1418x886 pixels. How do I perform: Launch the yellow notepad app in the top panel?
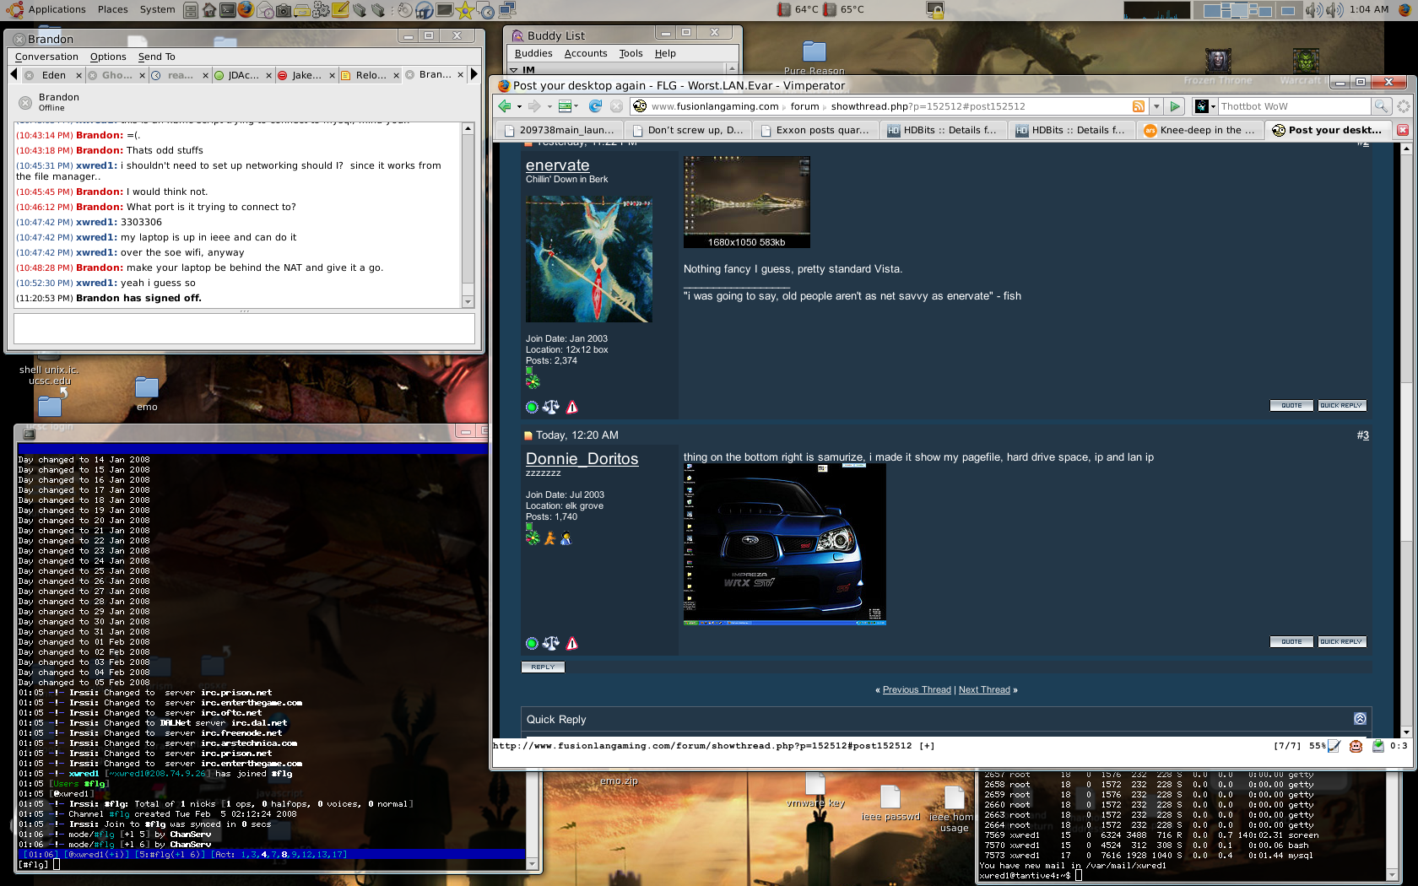[x=339, y=10]
